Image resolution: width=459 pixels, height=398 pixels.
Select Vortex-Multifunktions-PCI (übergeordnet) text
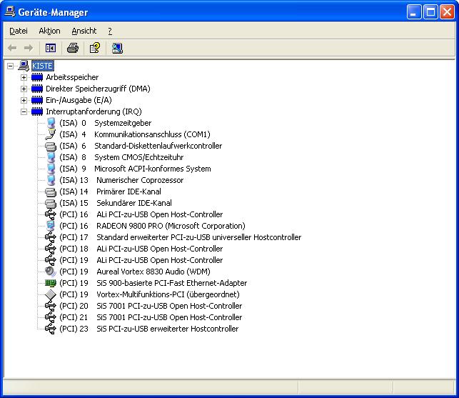168,294
